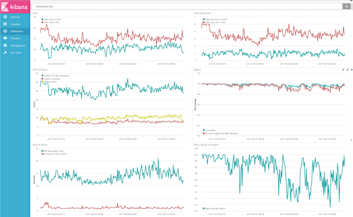Click the Timelion icon in sidebar

click(5, 38)
